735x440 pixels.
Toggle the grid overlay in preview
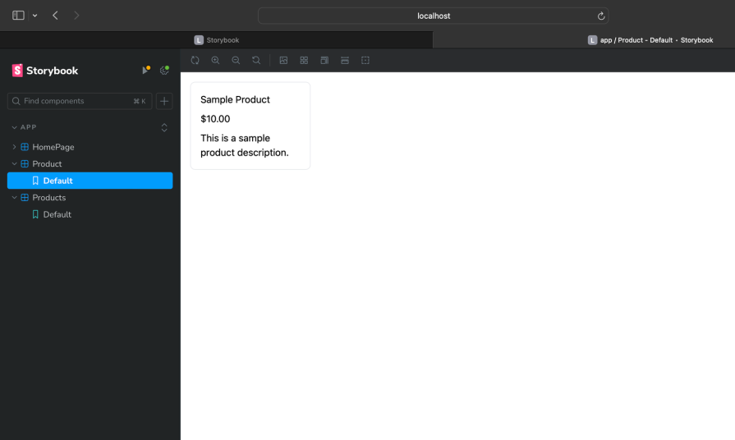coord(304,61)
